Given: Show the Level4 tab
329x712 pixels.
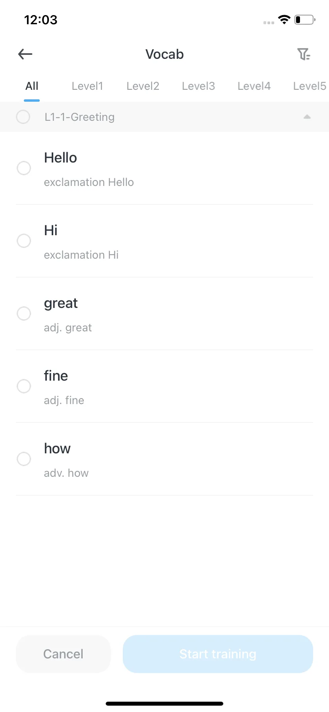Looking at the screenshot, I should coord(254,86).
